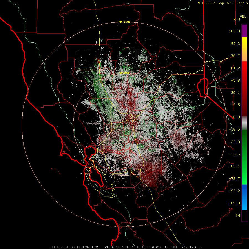The height and width of the screenshot is (249, 249).
Task: Select the -94.2 scale value
Action: [x=234, y=191]
